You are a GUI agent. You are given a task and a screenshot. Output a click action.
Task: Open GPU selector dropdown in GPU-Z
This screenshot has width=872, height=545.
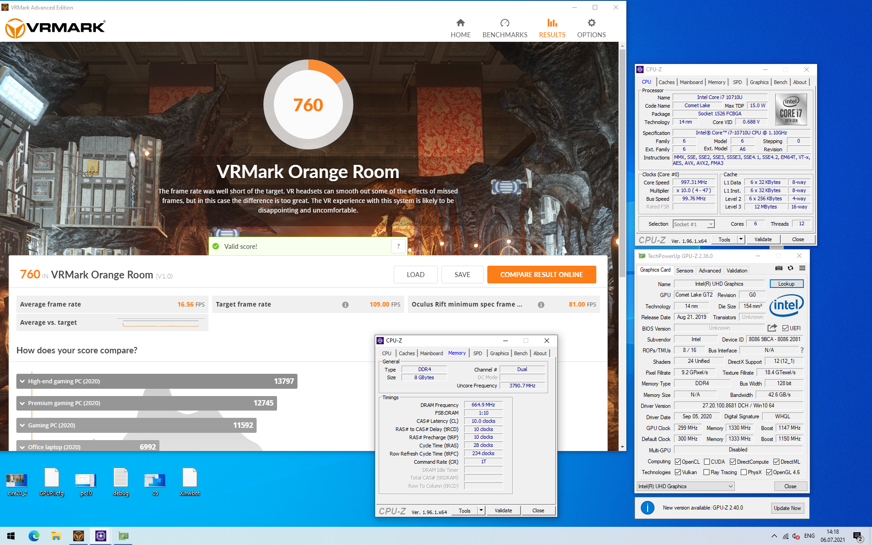[685, 486]
